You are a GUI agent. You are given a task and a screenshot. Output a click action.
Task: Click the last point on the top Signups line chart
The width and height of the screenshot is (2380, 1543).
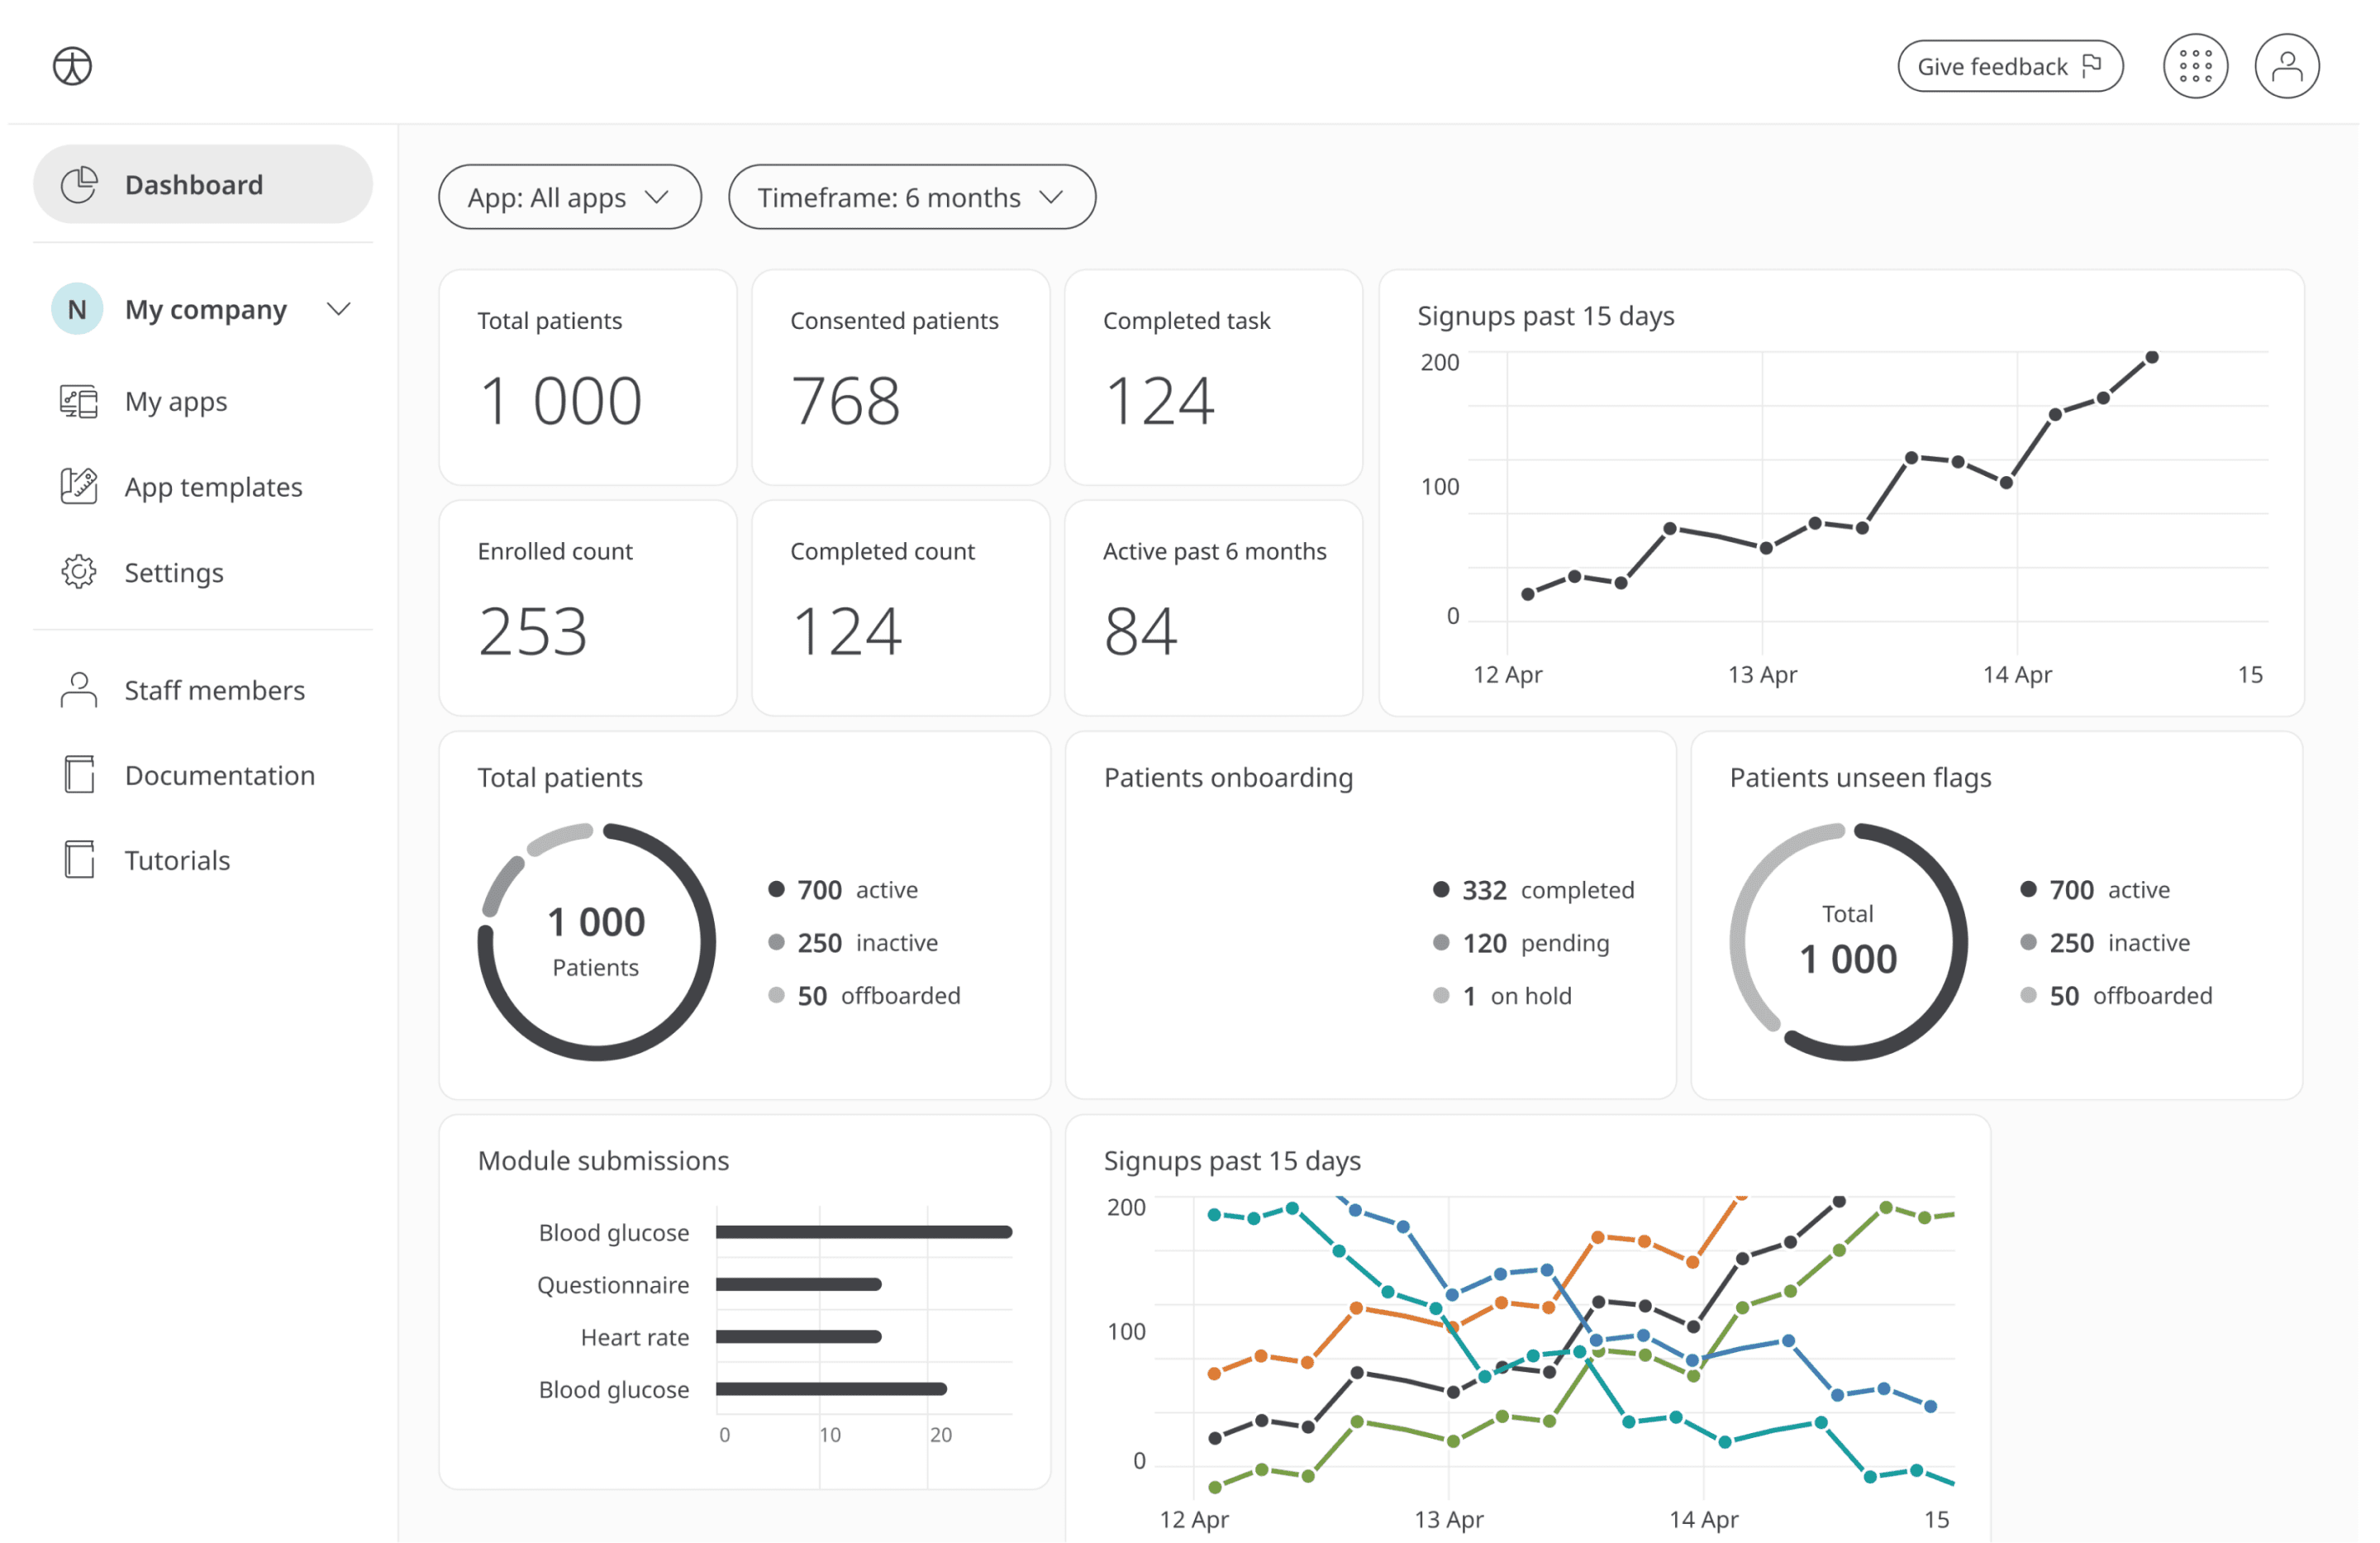[2152, 357]
